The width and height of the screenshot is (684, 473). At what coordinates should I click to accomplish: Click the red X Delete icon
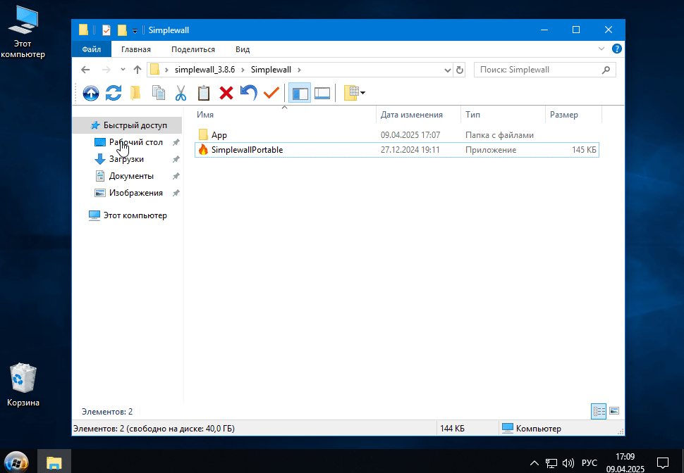pos(226,93)
